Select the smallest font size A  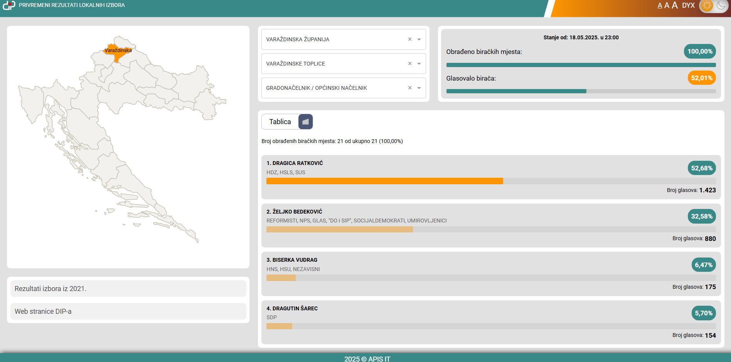660,5
